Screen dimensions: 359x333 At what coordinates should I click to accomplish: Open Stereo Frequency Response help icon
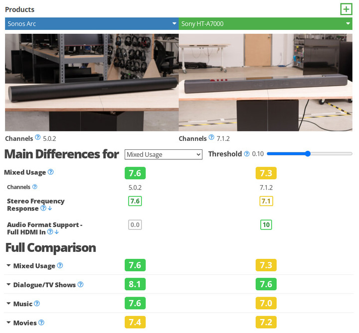point(43,208)
